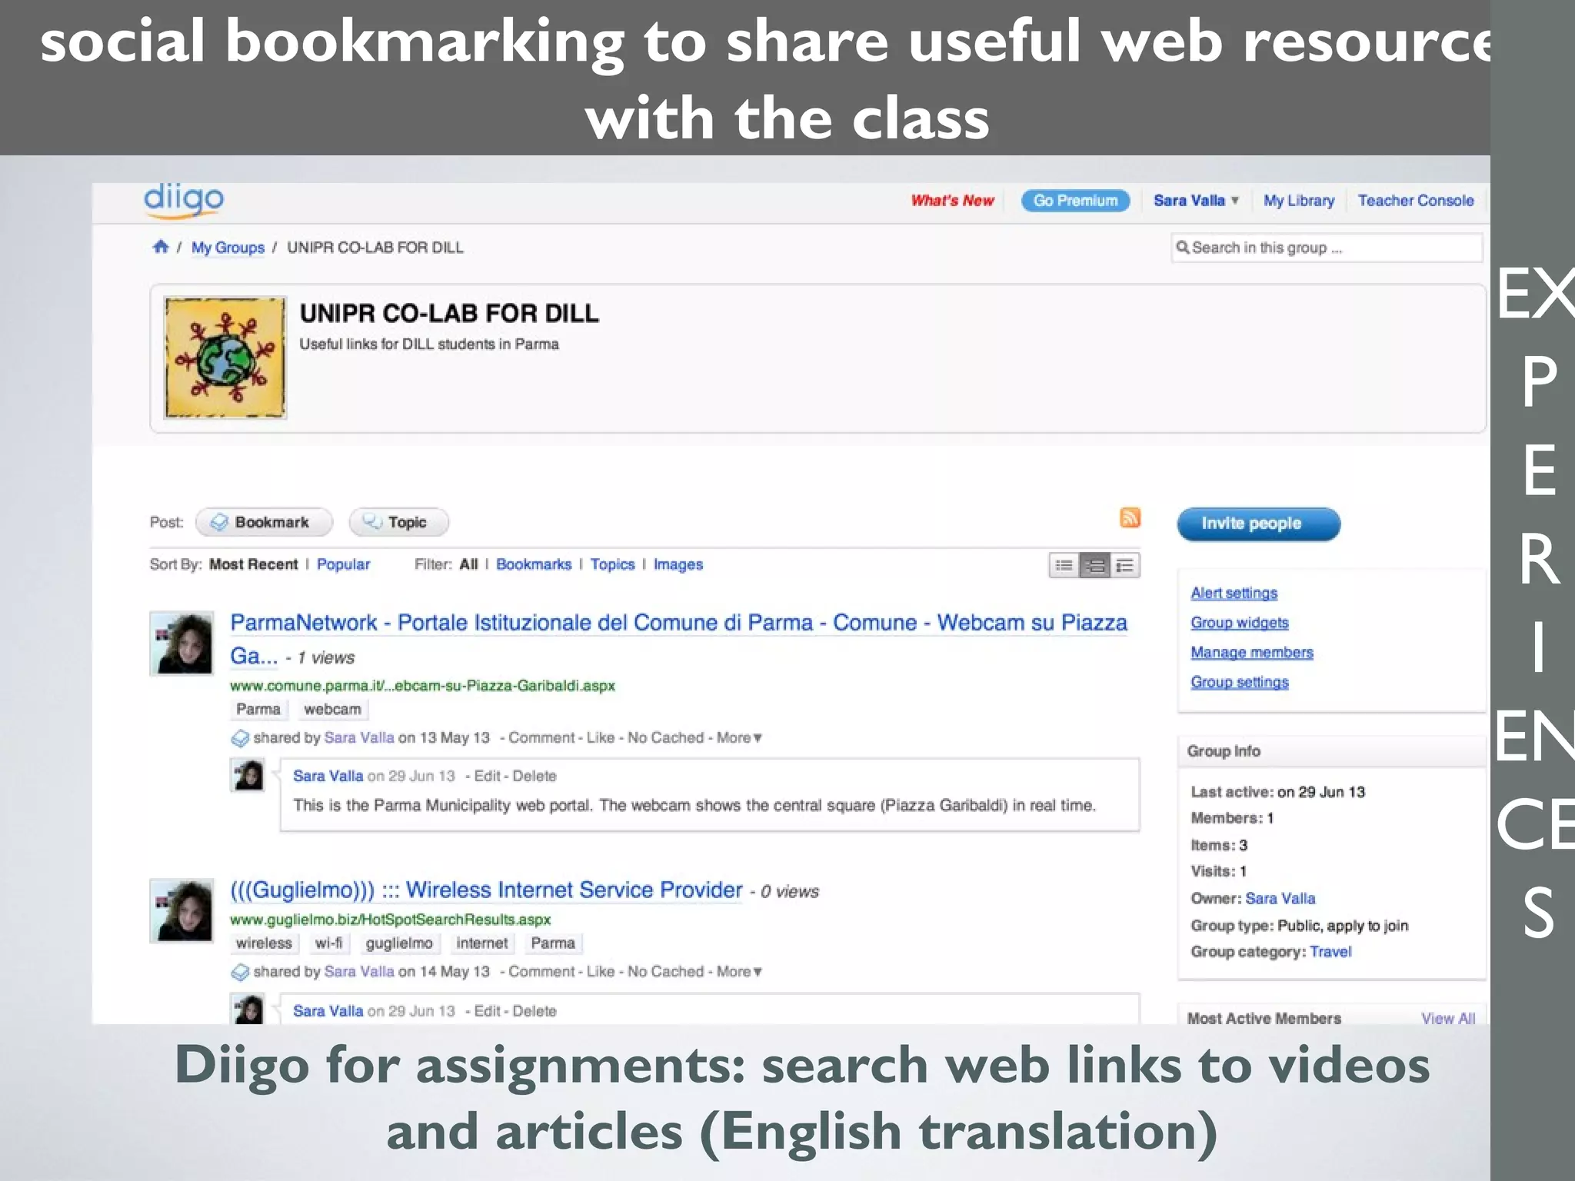Open the Teacher Console
Screen dimensions: 1575x1181
coord(1416,201)
